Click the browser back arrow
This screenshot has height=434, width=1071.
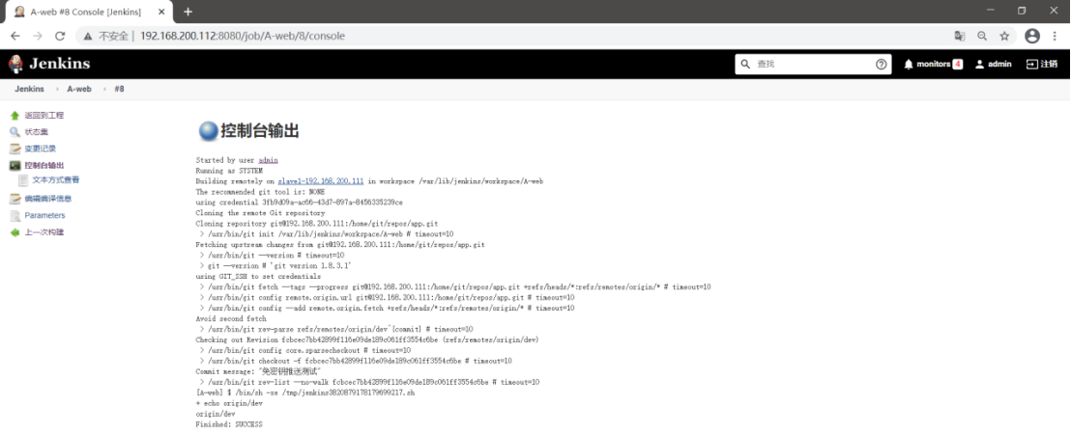pyautogui.click(x=15, y=36)
